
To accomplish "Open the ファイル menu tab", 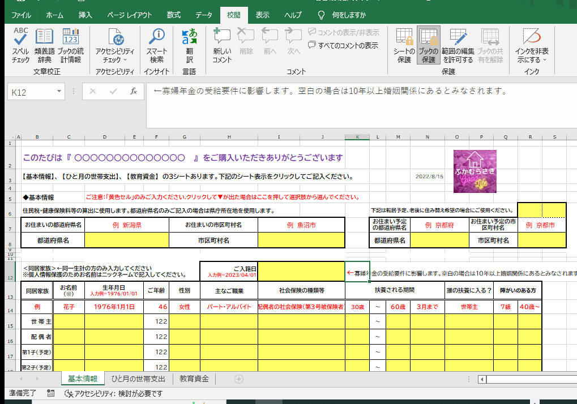I will [21, 15].
